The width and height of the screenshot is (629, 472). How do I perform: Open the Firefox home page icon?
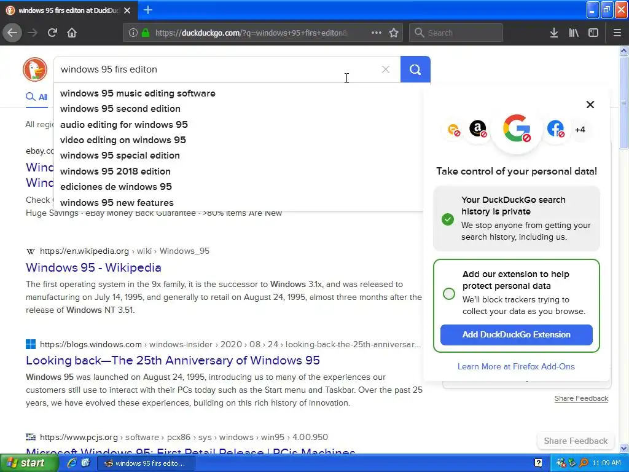72,33
